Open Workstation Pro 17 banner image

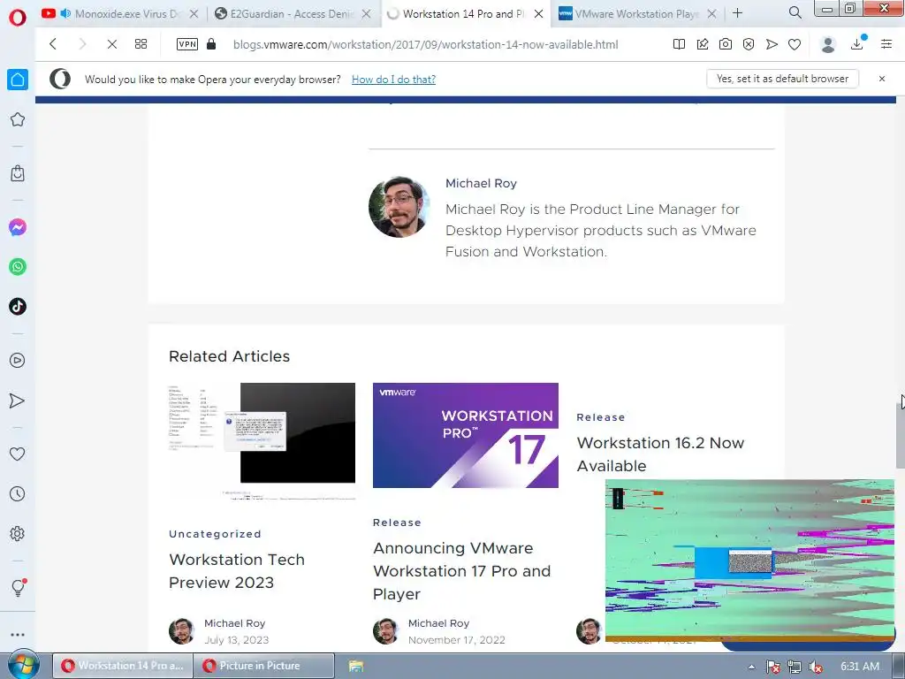[x=465, y=435]
